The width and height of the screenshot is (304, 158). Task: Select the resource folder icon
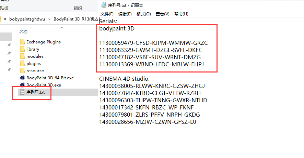(x=22, y=70)
